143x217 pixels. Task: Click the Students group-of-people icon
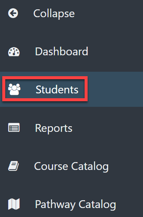point(14,89)
